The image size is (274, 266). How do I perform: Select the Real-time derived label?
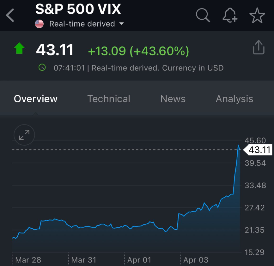(82, 24)
